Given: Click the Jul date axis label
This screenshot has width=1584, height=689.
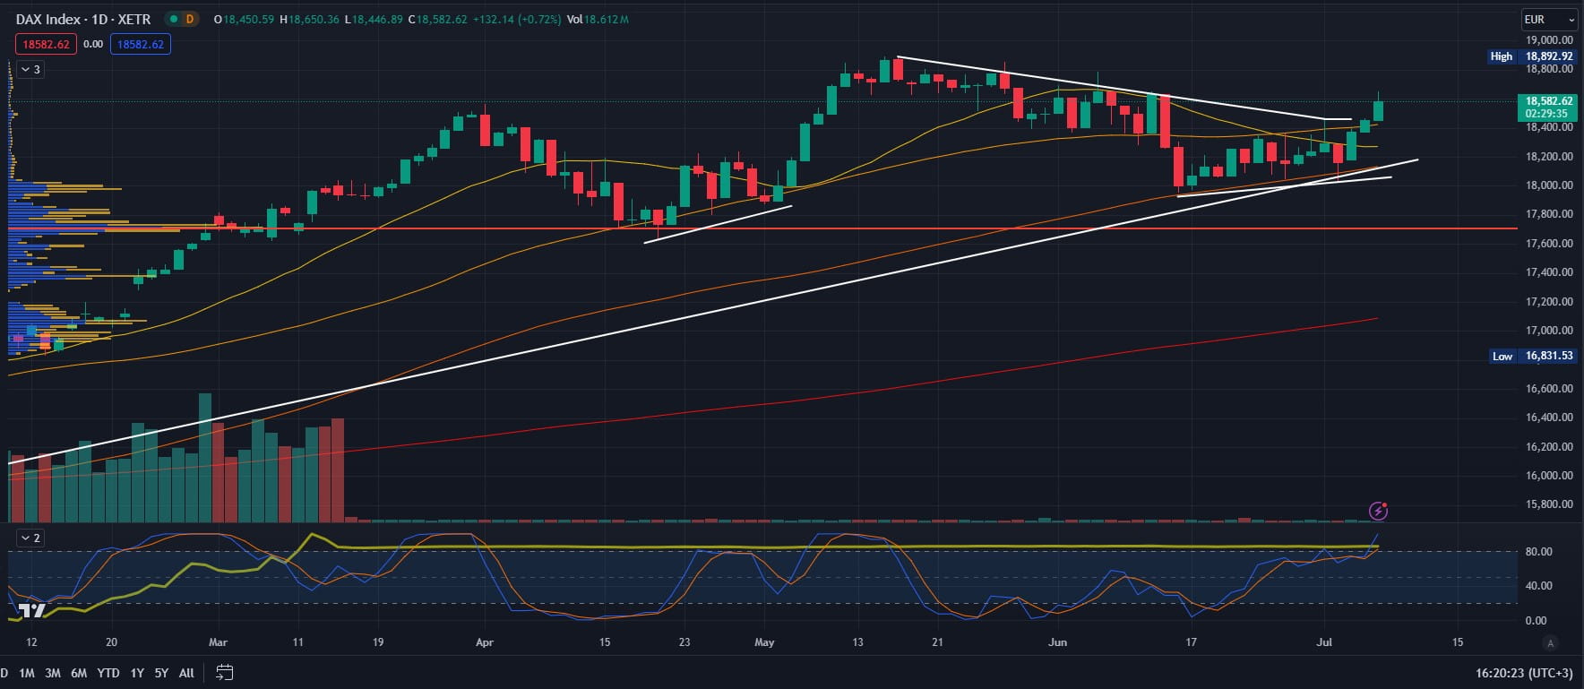Looking at the screenshot, I should click(x=1324, y=642).
